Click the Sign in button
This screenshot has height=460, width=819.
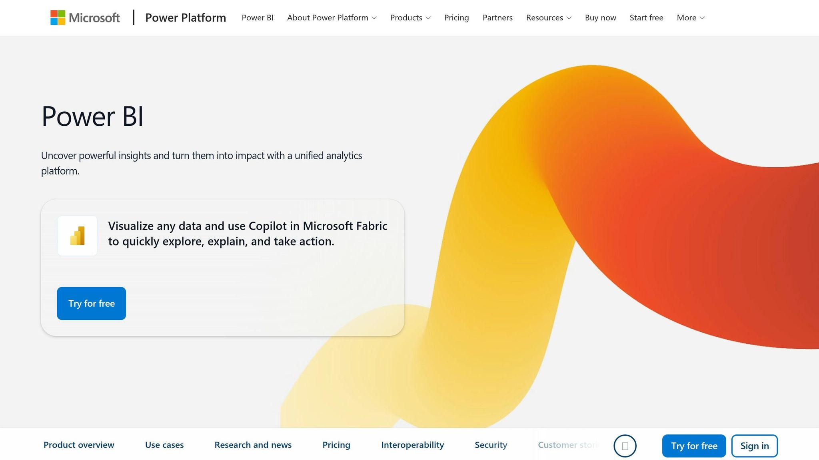click(x=754, y=446)
